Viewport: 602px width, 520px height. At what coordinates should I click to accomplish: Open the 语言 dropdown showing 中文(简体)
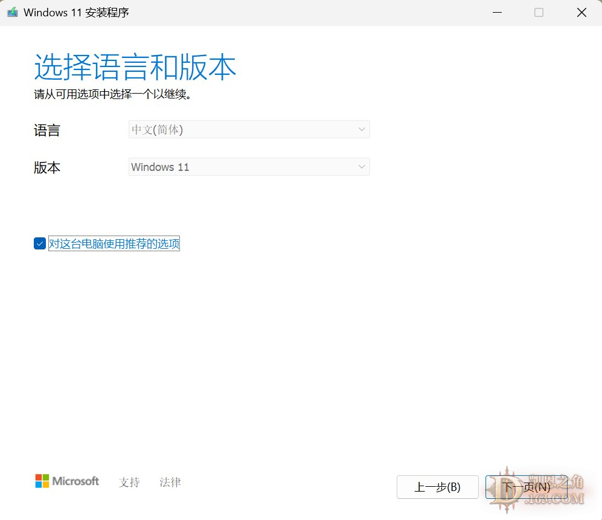[x=249, y=129]
